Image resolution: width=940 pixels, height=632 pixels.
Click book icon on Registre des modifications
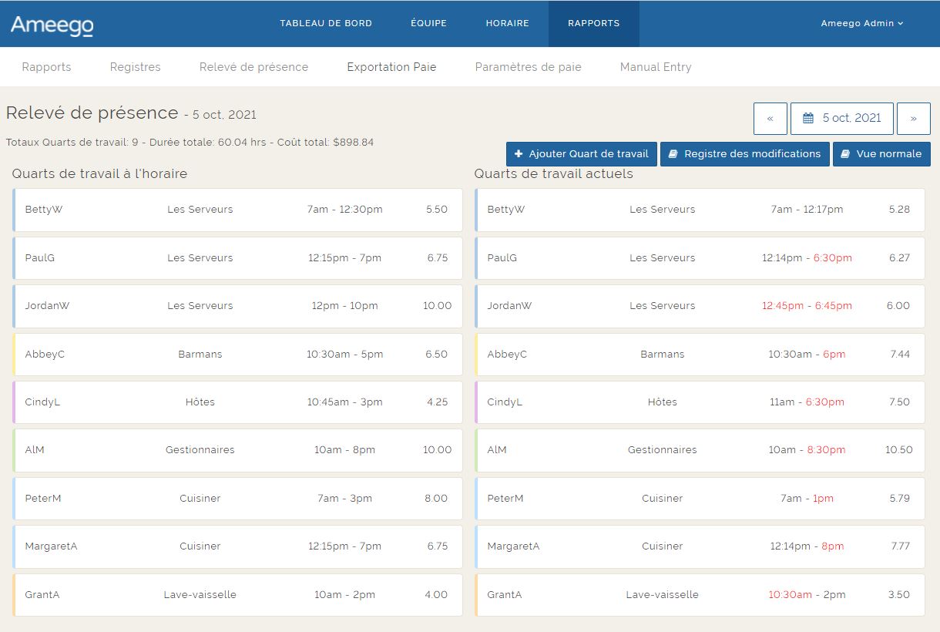coord(673,154)
